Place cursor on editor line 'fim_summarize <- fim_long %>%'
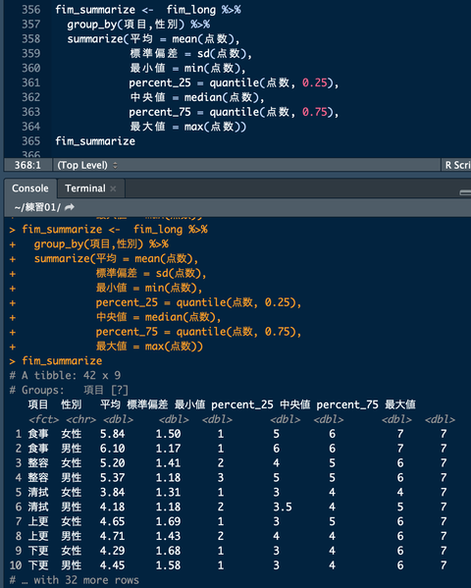Screen dimensions: 471x588 (x=148, y=10)
